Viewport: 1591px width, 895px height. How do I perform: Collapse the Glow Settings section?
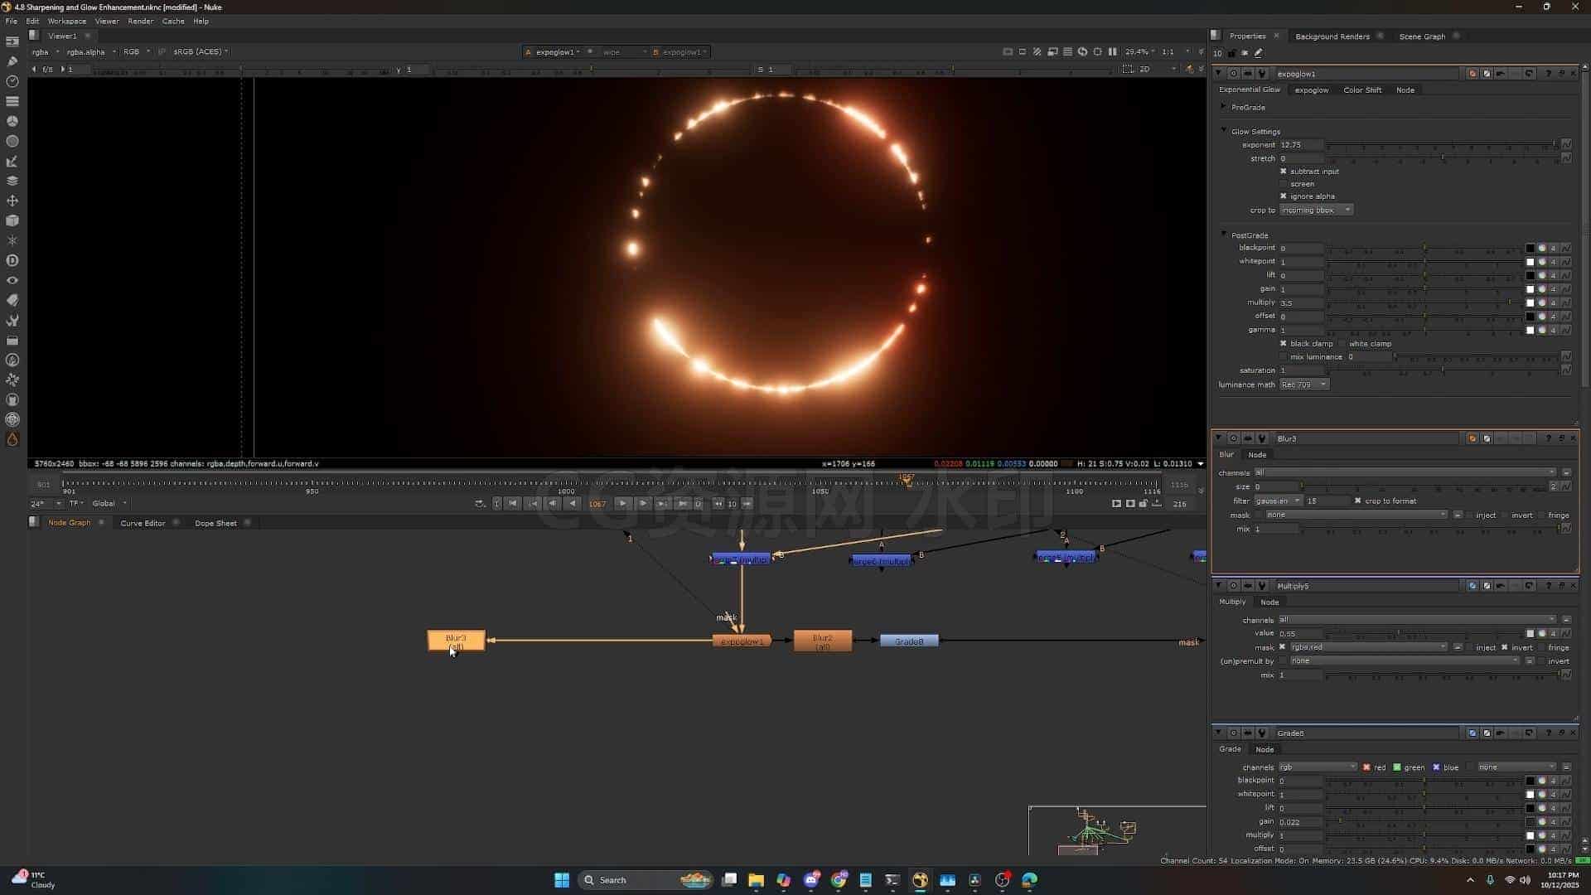click(1224, 131)
